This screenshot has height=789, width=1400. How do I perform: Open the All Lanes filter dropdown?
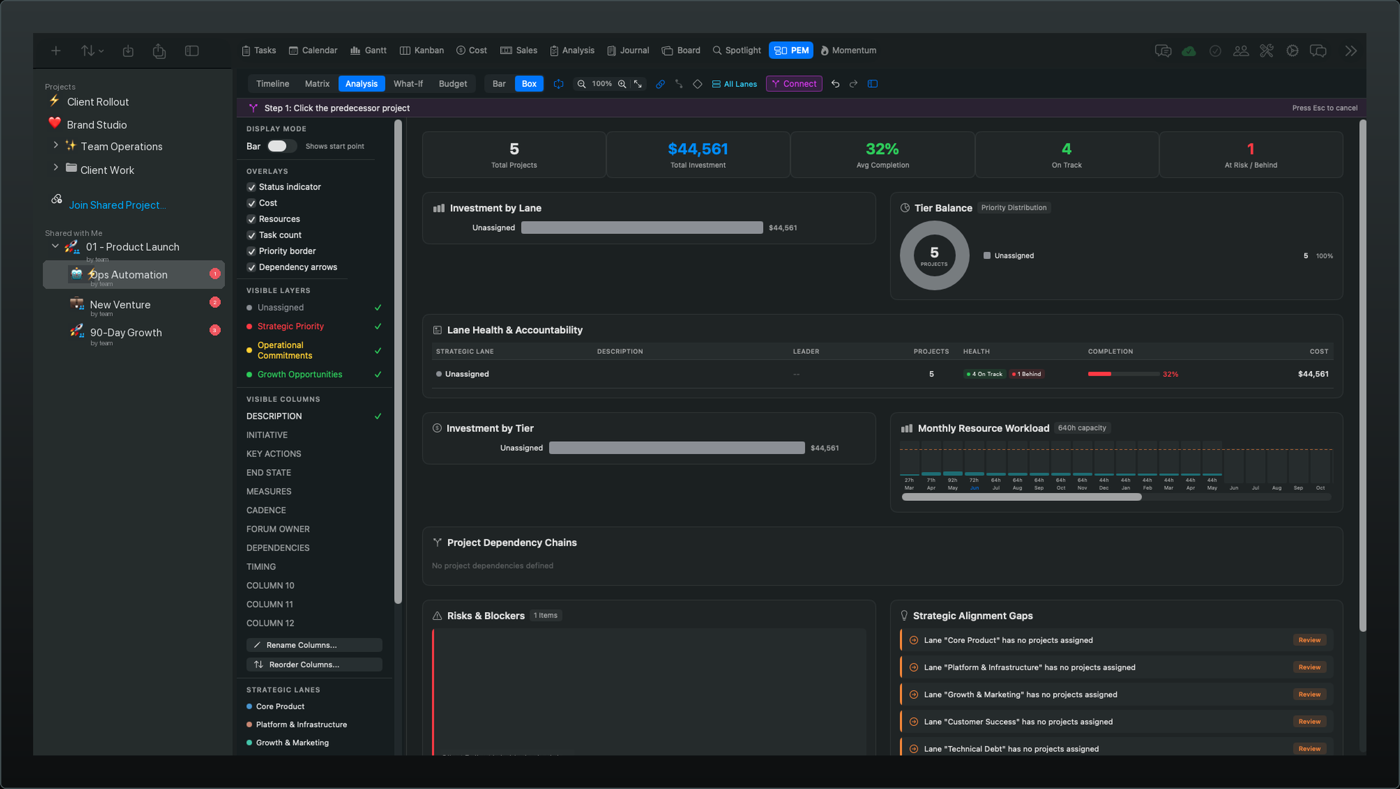[734, 84]
